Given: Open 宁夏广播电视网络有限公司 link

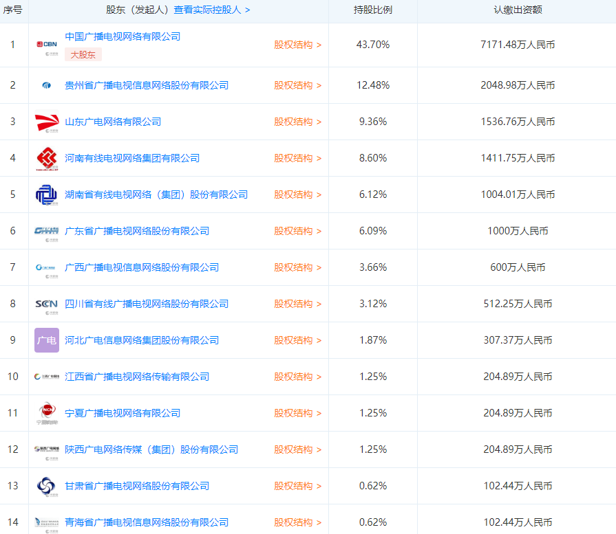Looking at the screenshot, I should click(123, 413).
